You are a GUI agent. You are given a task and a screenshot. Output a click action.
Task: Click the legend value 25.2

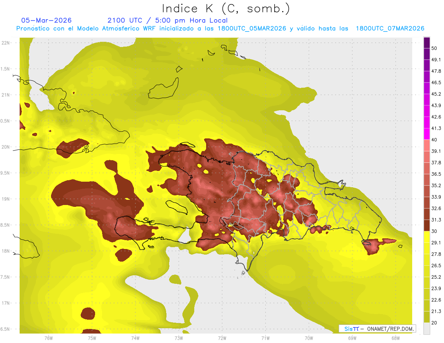[436, 277]
